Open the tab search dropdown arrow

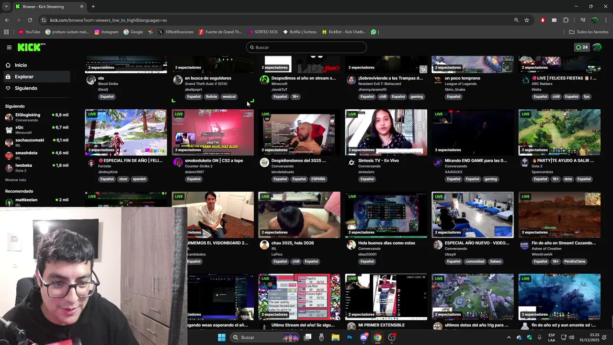6,6
